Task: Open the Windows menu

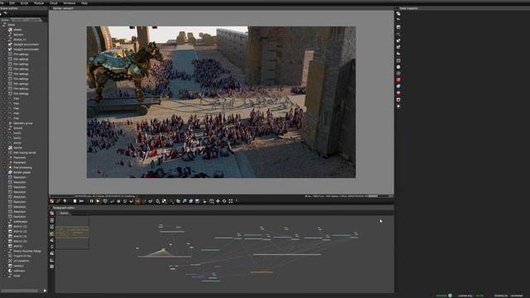Action: (70, 2)
